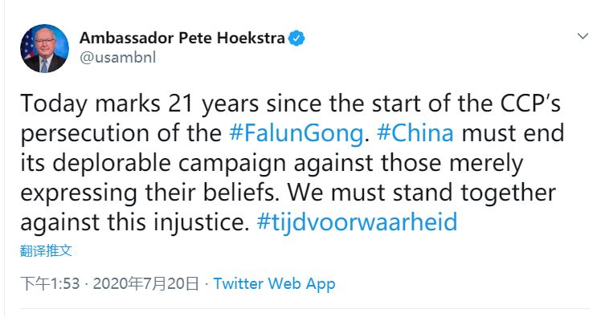Open Pete Hoekstra's profile avatar photo

point(44,48)
